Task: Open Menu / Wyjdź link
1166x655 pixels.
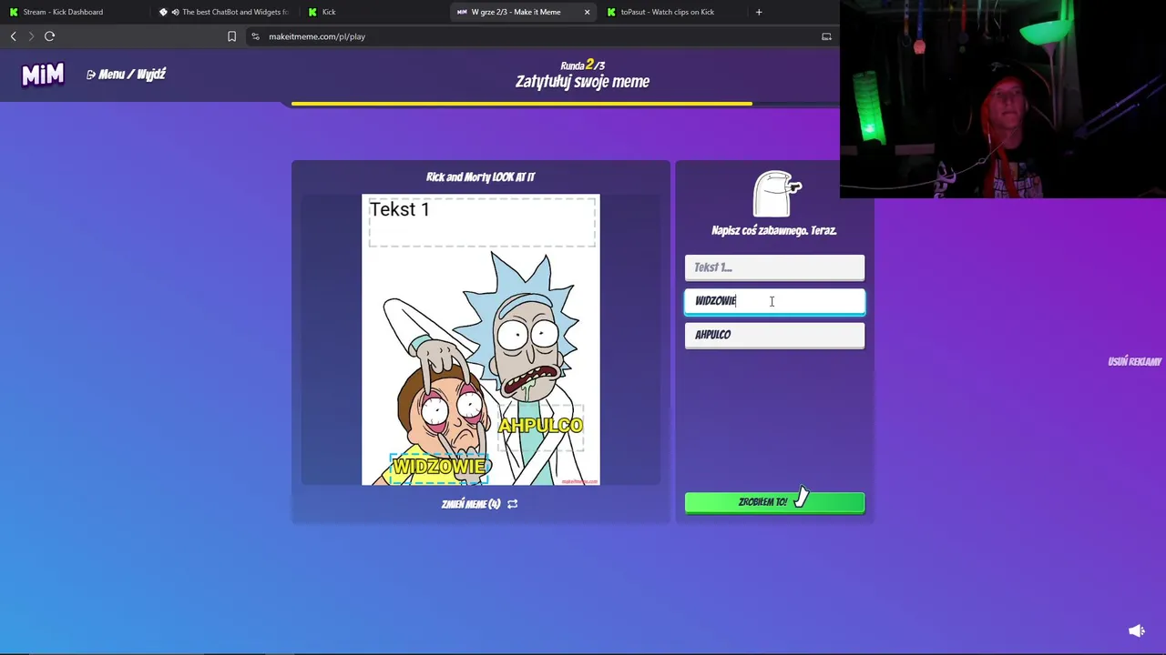Action: (126, 75)
